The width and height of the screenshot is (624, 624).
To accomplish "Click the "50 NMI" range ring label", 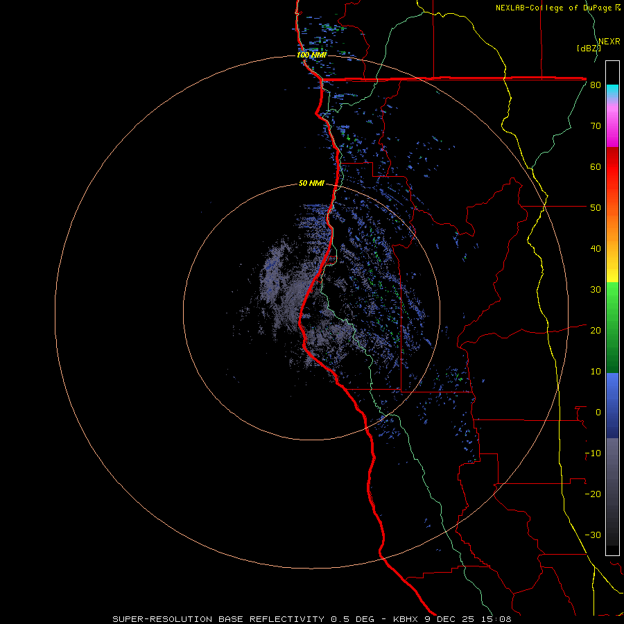I will [311, 184].
